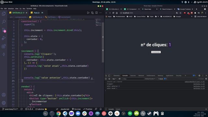Split the editor to the right

(97, 13)
